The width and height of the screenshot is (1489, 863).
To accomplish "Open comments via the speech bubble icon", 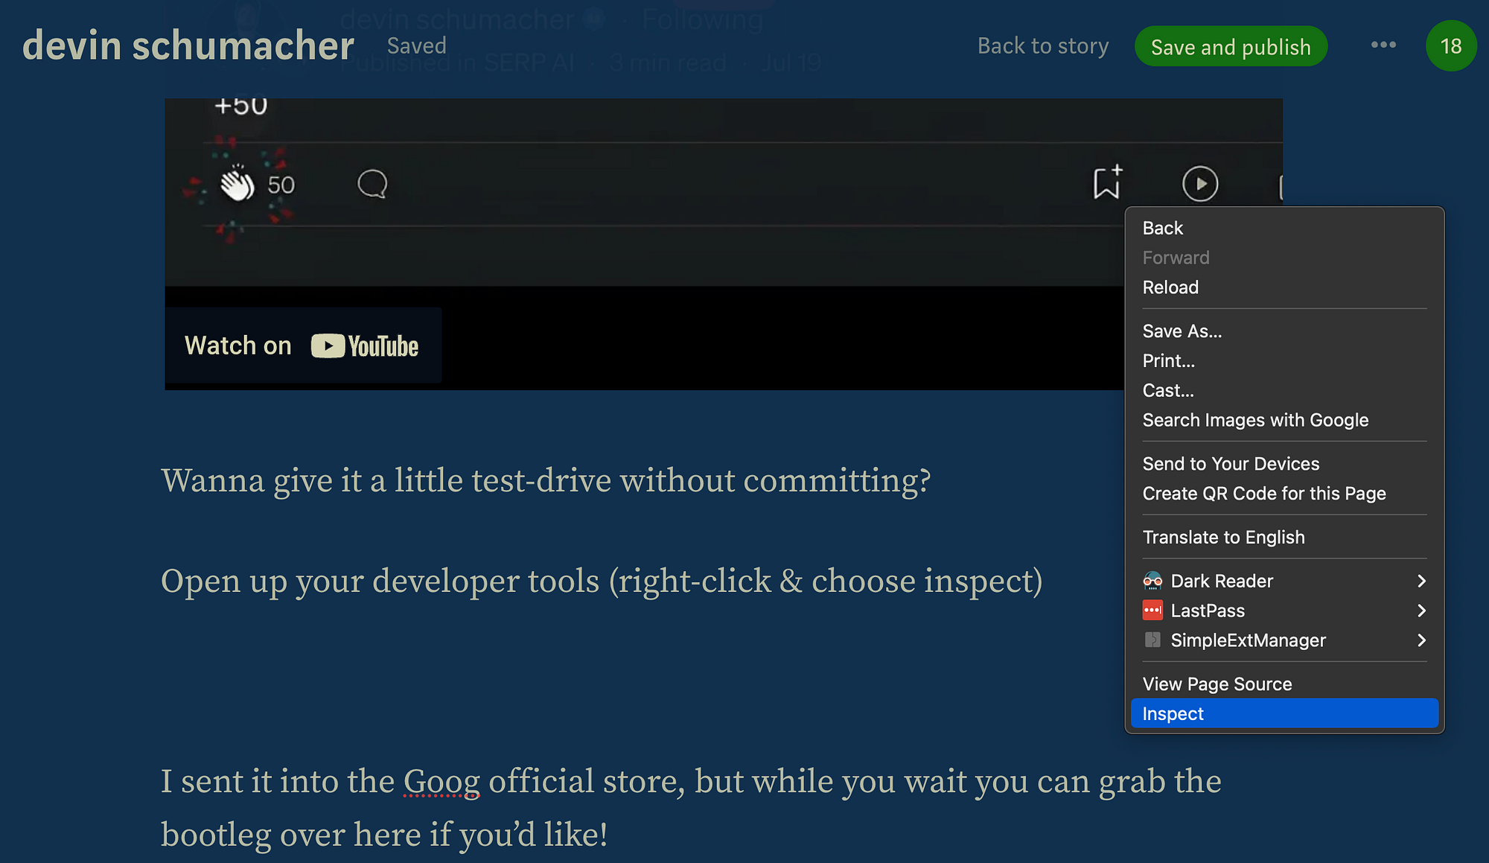I will coord(372,184).
